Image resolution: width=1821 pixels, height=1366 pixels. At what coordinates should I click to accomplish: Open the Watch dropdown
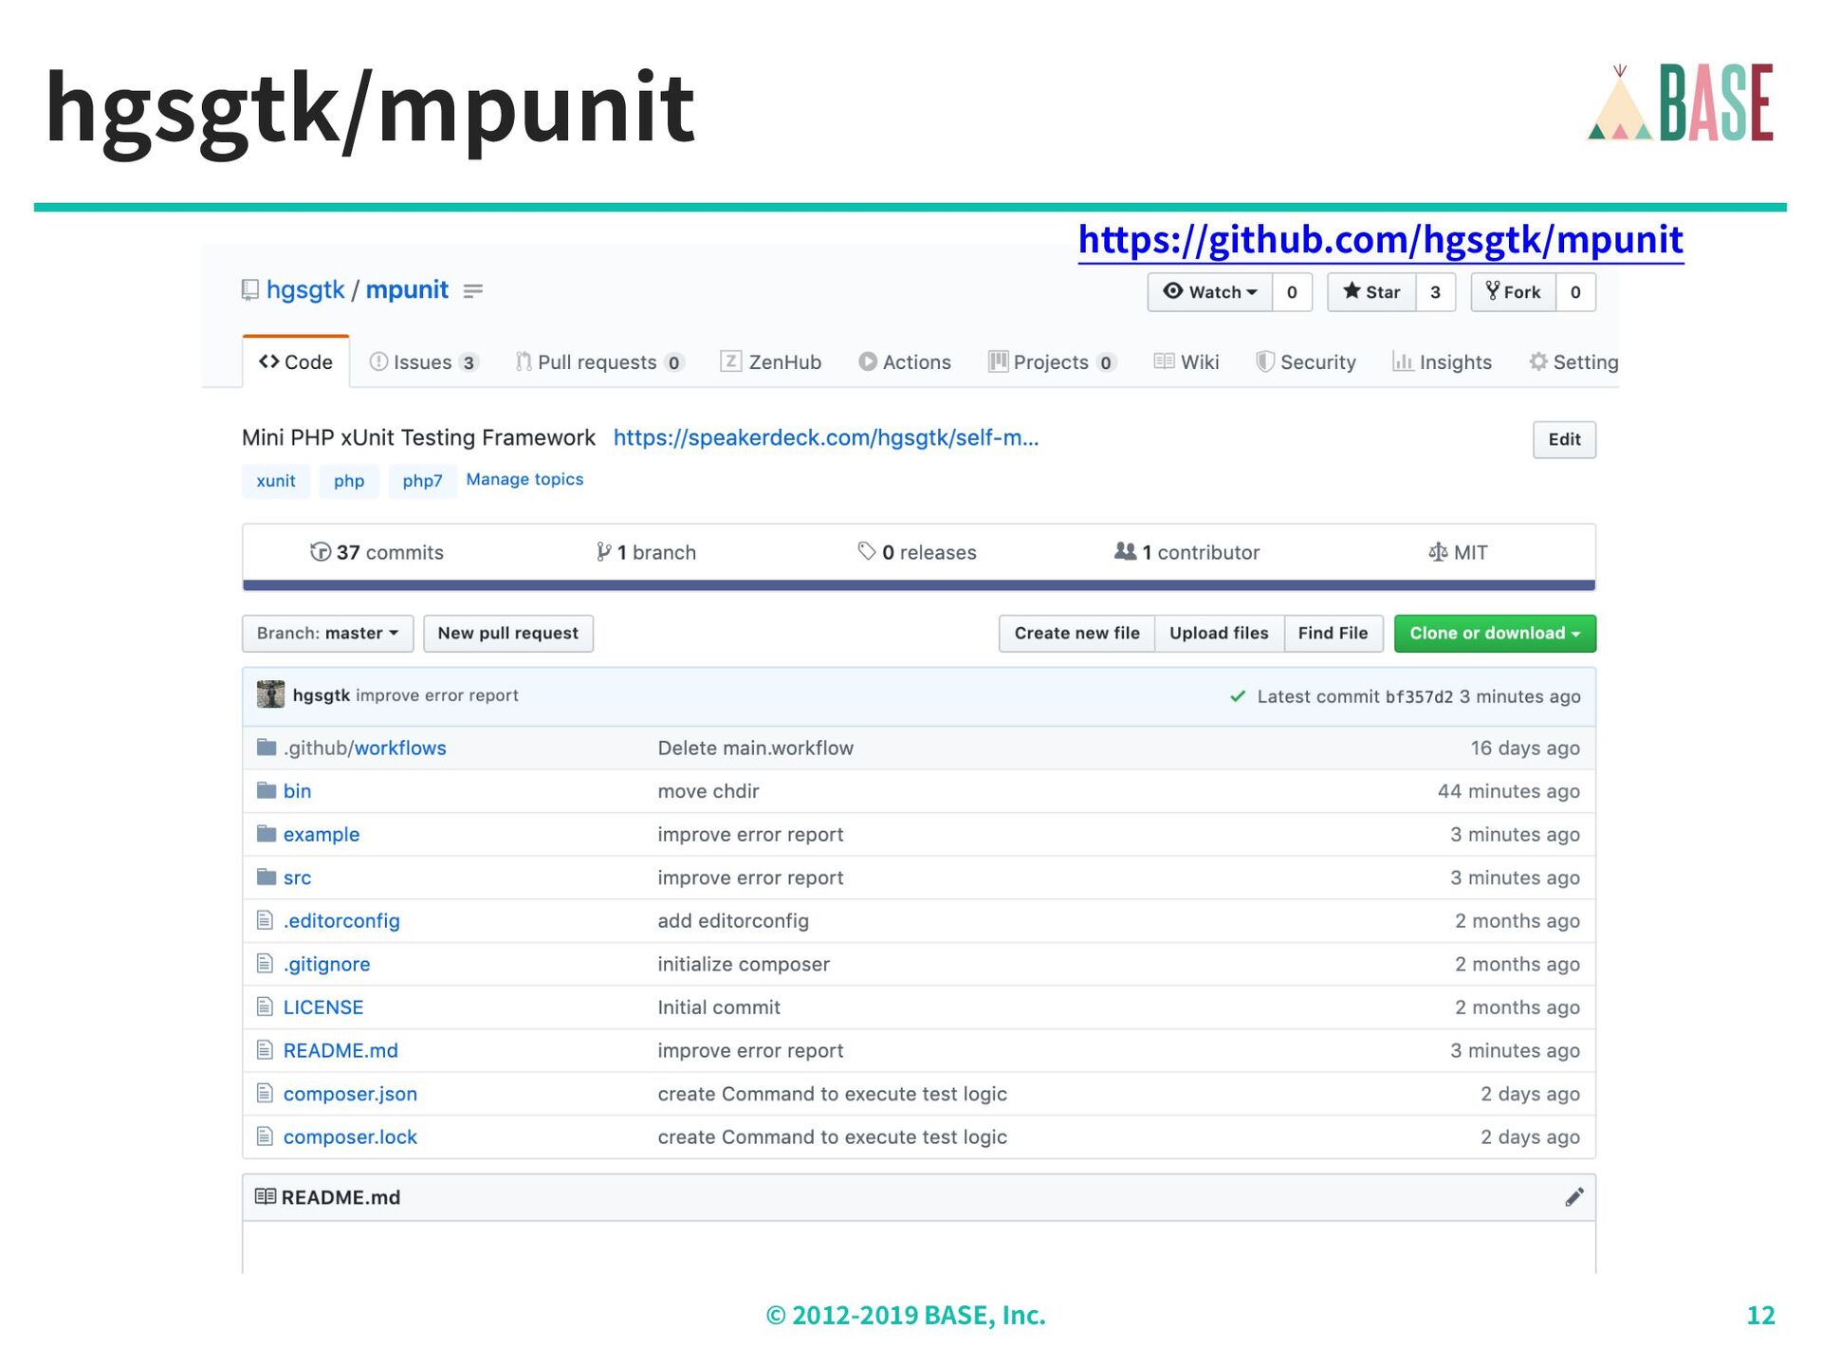[x=1210, y=292]
